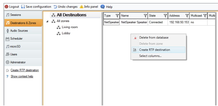Open the Scheduler sidebar tab
This screenshot has height=106, width=218.
pos(23,39)
